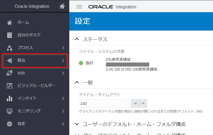Image resolution: width=213 pixels, height=135 pixels.
Task: Expand the プロセス submenu arrow
Action: (63, 48)
